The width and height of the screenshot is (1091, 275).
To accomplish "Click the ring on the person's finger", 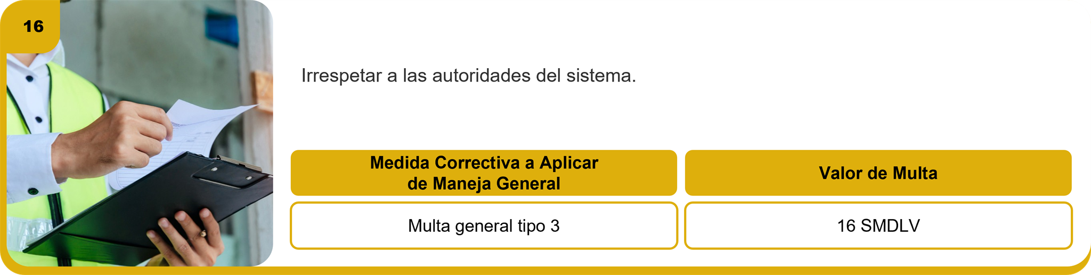I will pos(203,233).
